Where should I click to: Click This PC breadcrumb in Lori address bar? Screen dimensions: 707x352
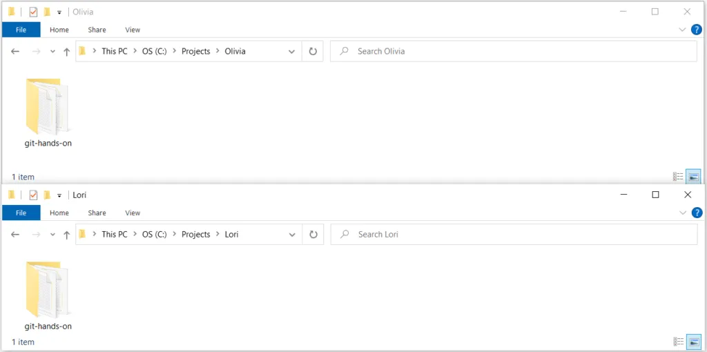[114, 235]
